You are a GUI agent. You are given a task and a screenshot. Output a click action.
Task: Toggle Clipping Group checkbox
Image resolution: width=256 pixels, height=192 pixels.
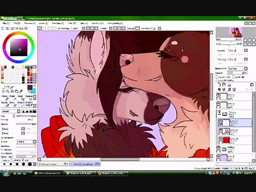pos(234,77)
